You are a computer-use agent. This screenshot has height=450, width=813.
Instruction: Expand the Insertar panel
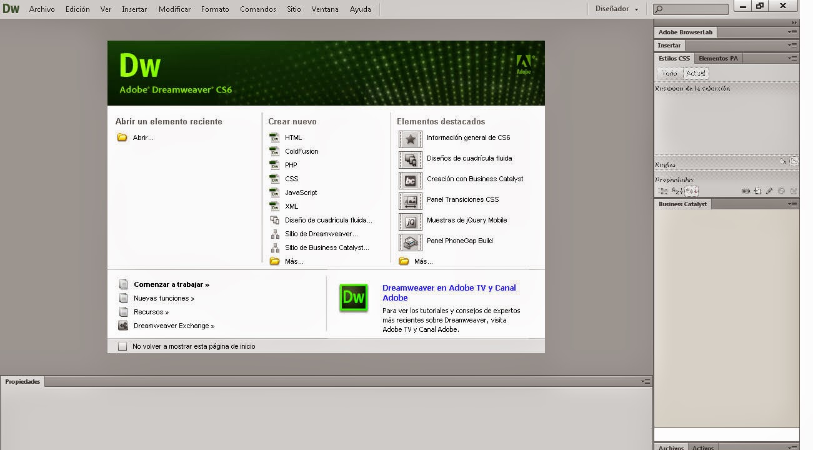669,45
